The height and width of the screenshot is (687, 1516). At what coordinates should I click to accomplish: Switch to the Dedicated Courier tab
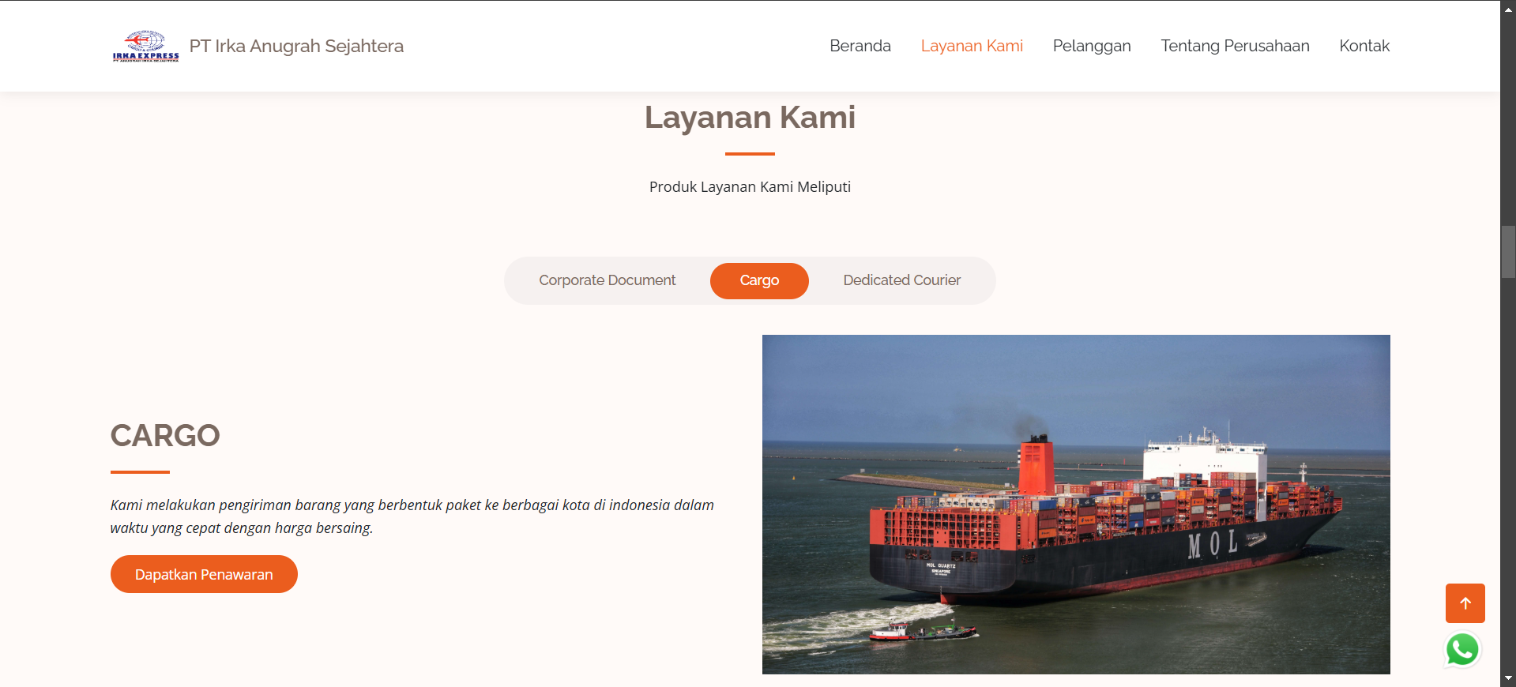(901, 280)
